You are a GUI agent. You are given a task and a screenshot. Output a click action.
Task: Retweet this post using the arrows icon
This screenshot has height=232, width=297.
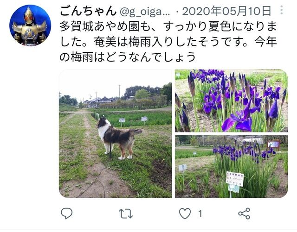pyautogui.click(x=126, y=213)
